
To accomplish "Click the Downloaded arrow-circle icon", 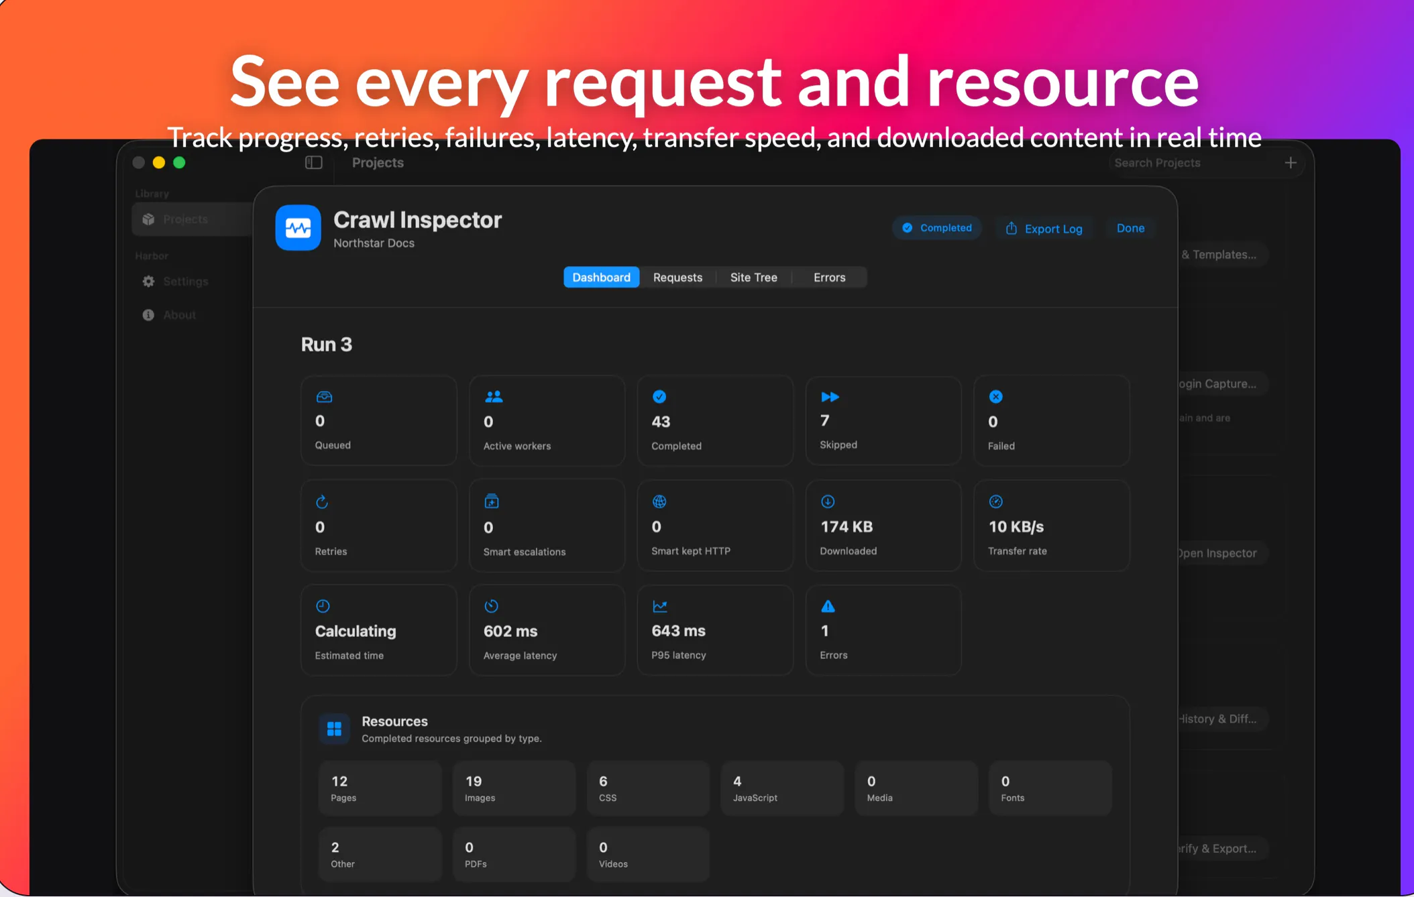I will click(828, 501).
